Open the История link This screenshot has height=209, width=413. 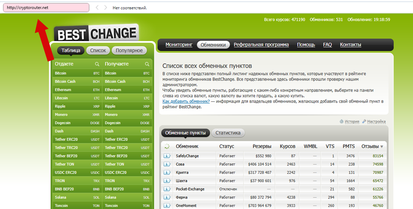point(352,121)
